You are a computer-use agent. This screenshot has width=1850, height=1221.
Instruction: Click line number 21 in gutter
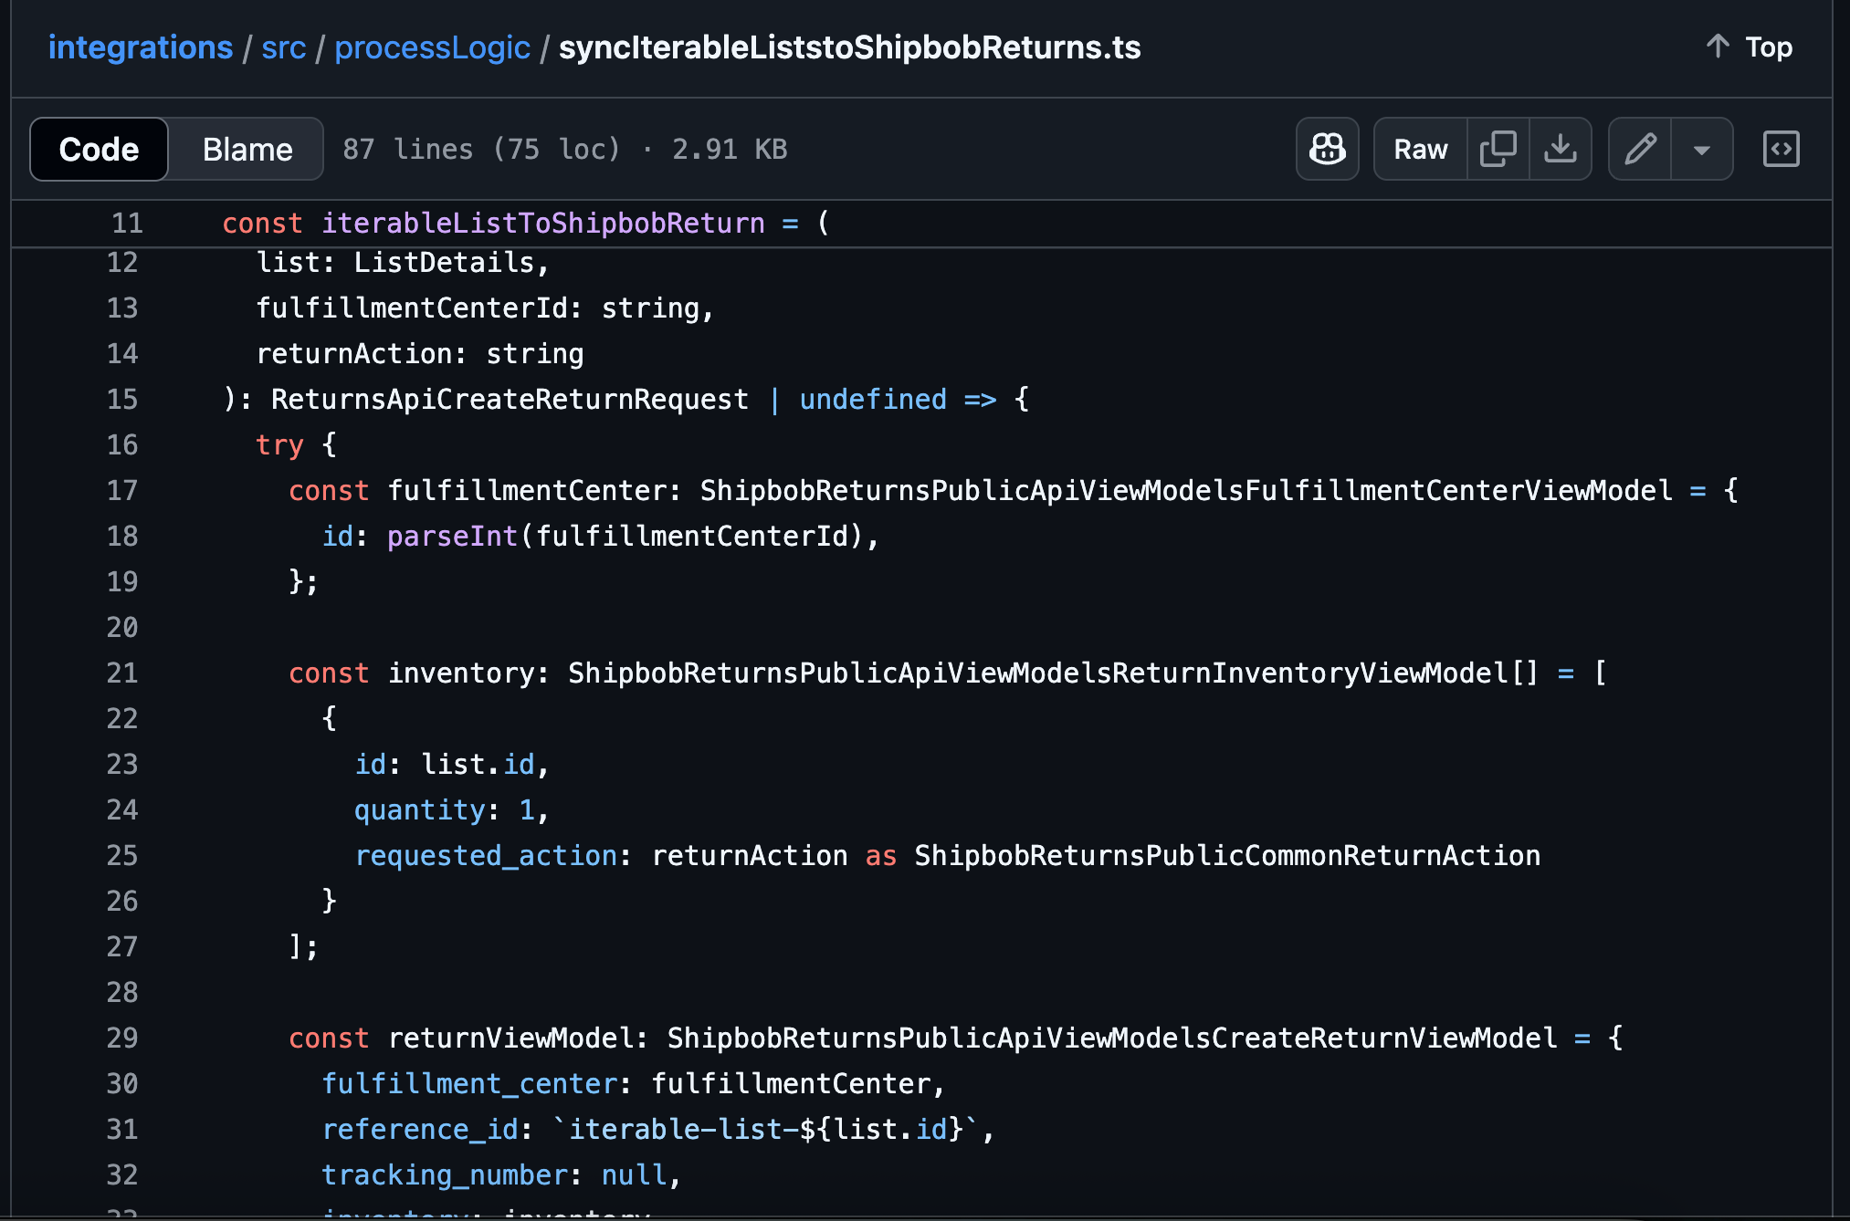pyautogui.click(x=122, y=673)
